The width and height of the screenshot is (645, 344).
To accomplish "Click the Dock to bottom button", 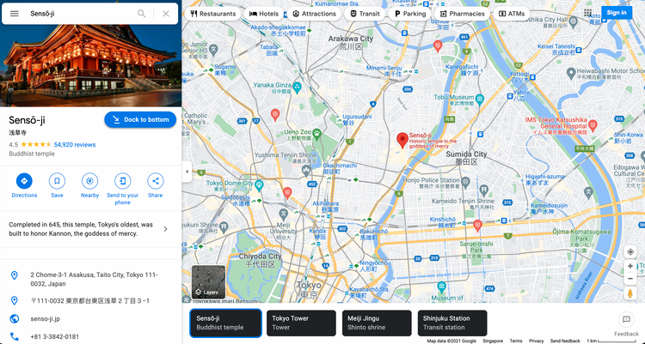I will pyautogui.click(x=140, y=119).
